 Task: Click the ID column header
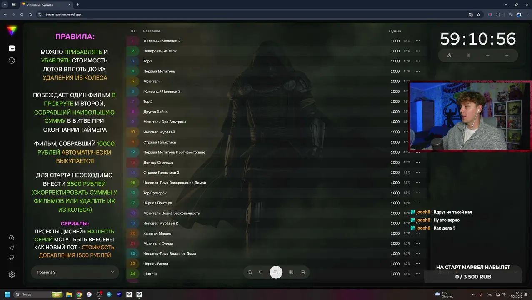point(133,31)
